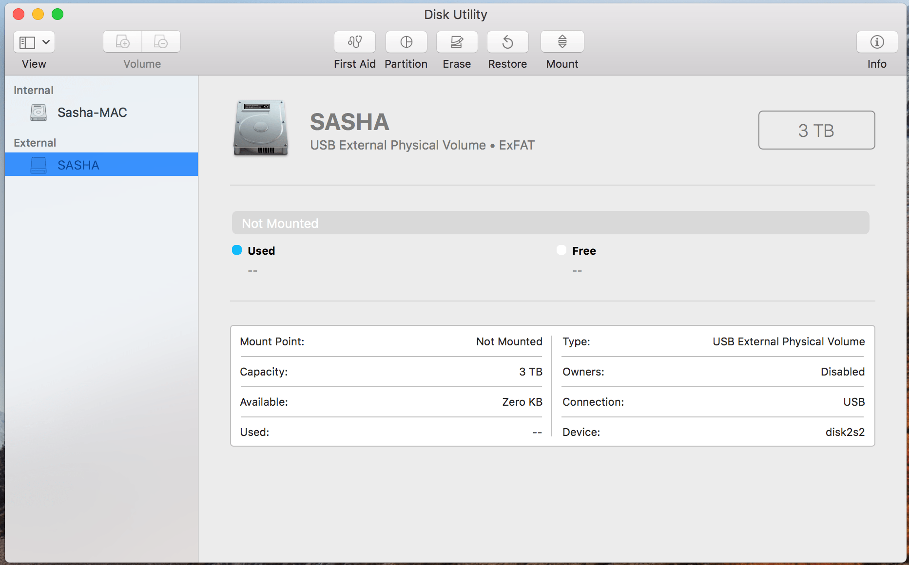Click the Disk Utility title bar text

coord(454,15)
